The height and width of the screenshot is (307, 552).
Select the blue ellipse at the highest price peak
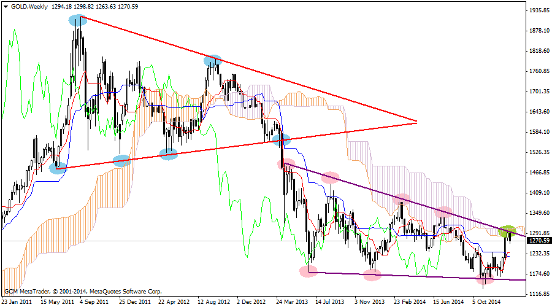point(77,20)
